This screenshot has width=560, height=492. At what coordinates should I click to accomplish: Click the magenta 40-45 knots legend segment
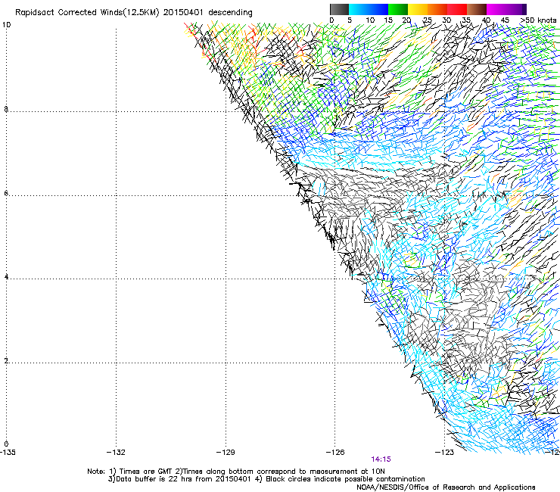point(496,9)
